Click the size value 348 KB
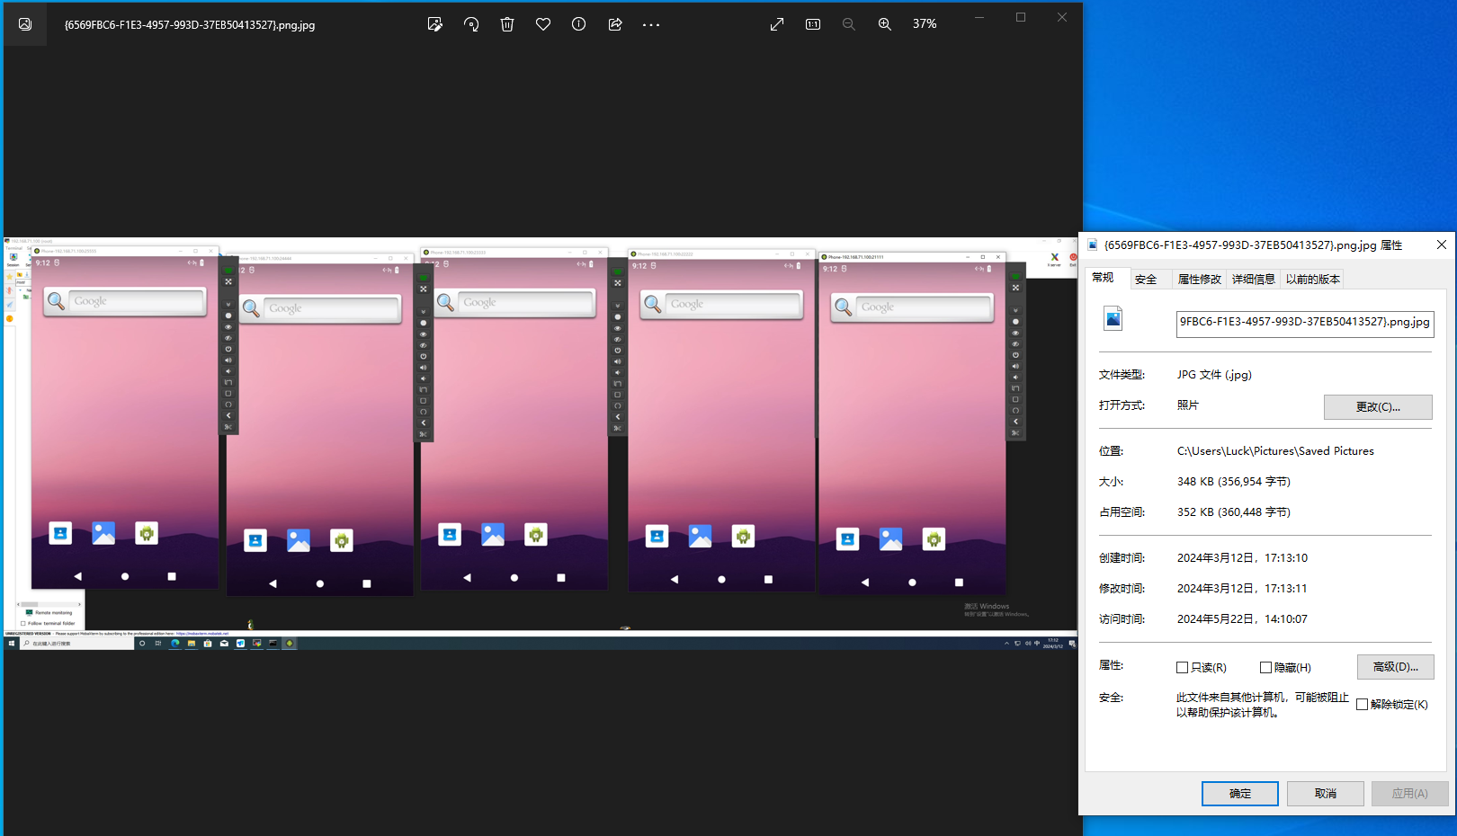This screenshot has height=836, width=1457. click(1234, 482)
